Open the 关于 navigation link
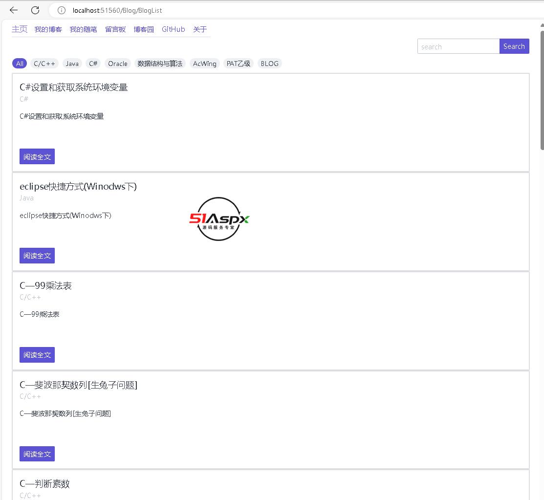The height and width of the screenshot is (500, 544). (x=200, y=29)
